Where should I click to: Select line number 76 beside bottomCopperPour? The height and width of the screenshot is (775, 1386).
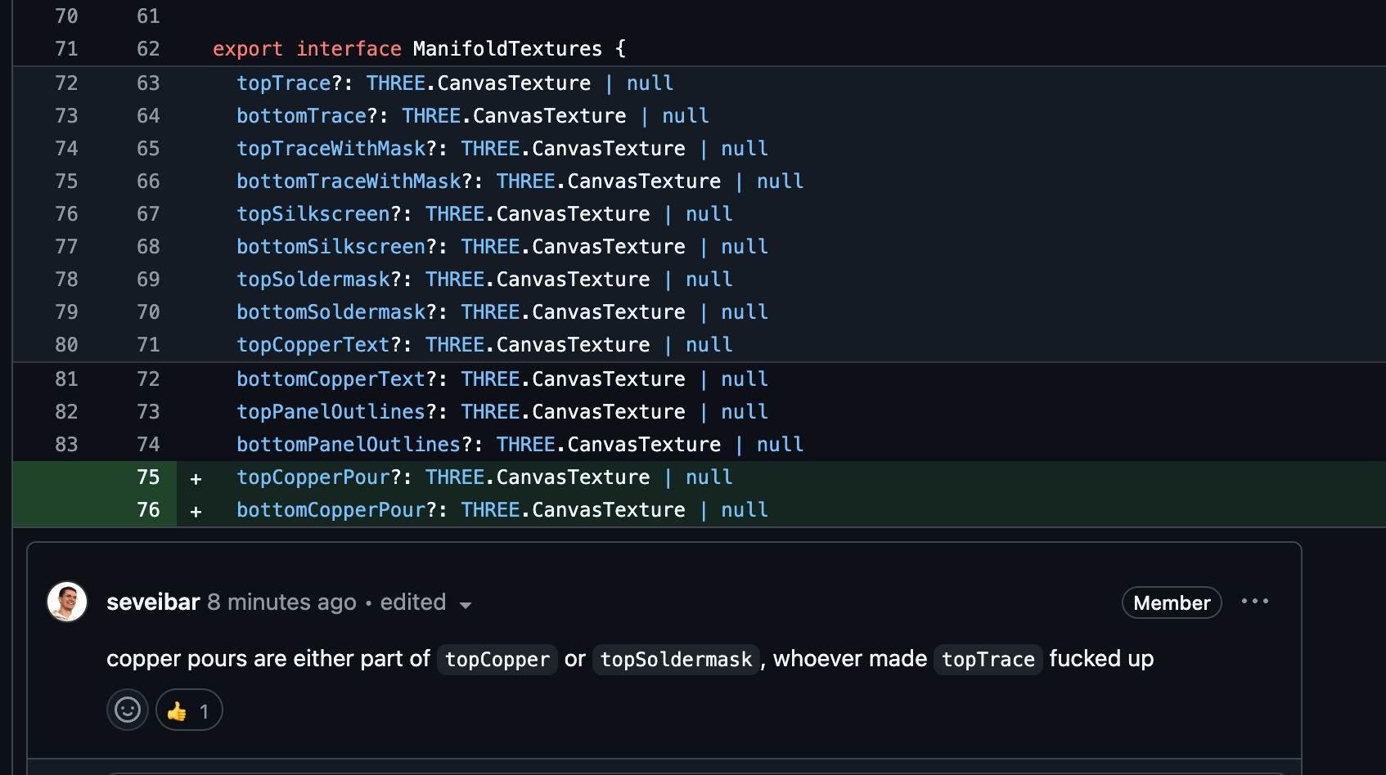pos(148,510)
